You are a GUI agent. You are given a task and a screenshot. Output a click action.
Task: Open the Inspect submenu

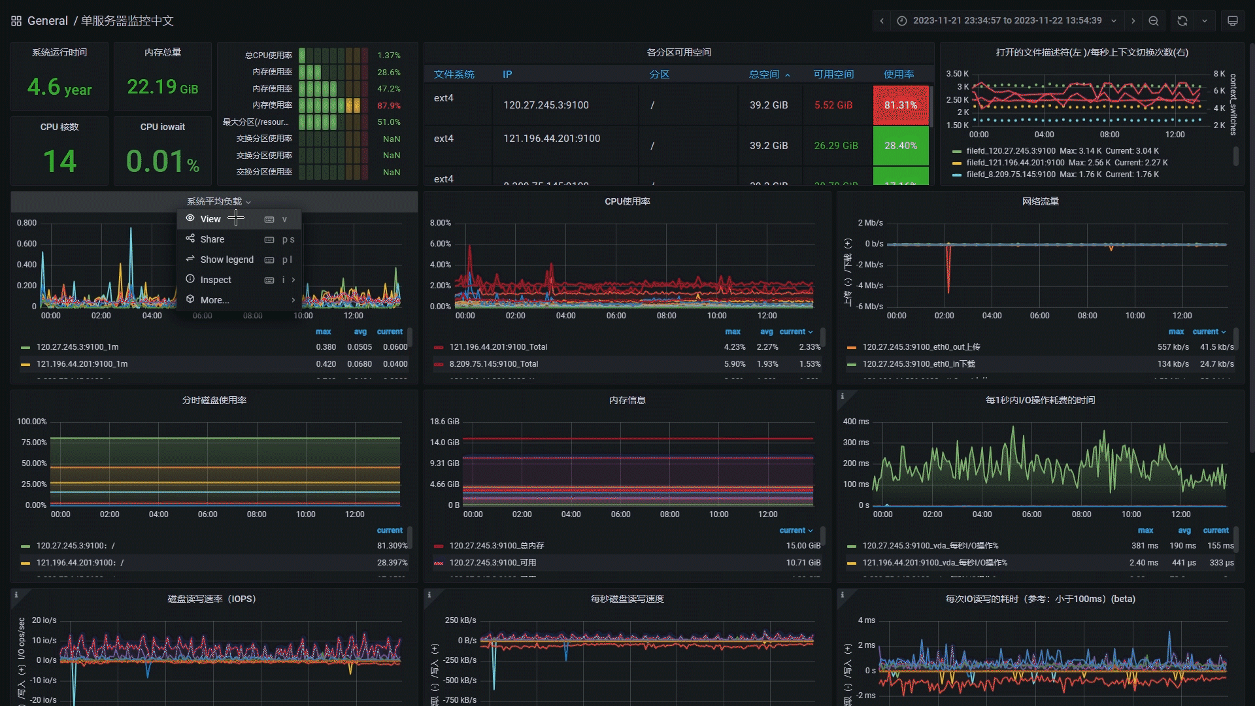coord(239,280)
